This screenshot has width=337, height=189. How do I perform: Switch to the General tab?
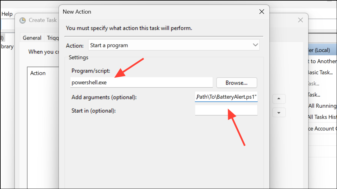pos(32,38)
